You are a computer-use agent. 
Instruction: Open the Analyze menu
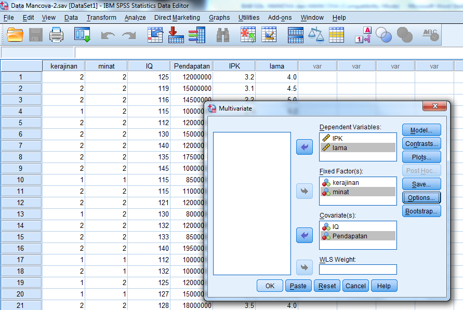[135, 18]
